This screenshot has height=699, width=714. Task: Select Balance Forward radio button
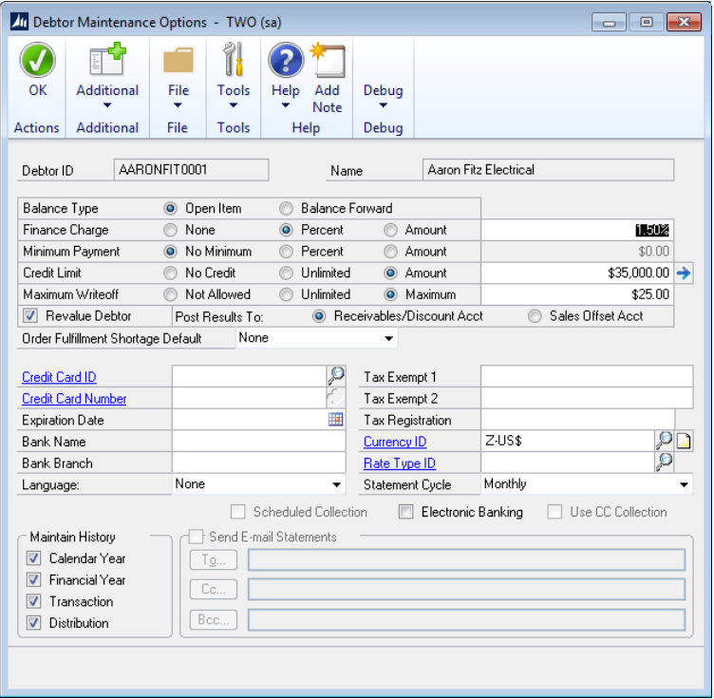pos(287,209)
